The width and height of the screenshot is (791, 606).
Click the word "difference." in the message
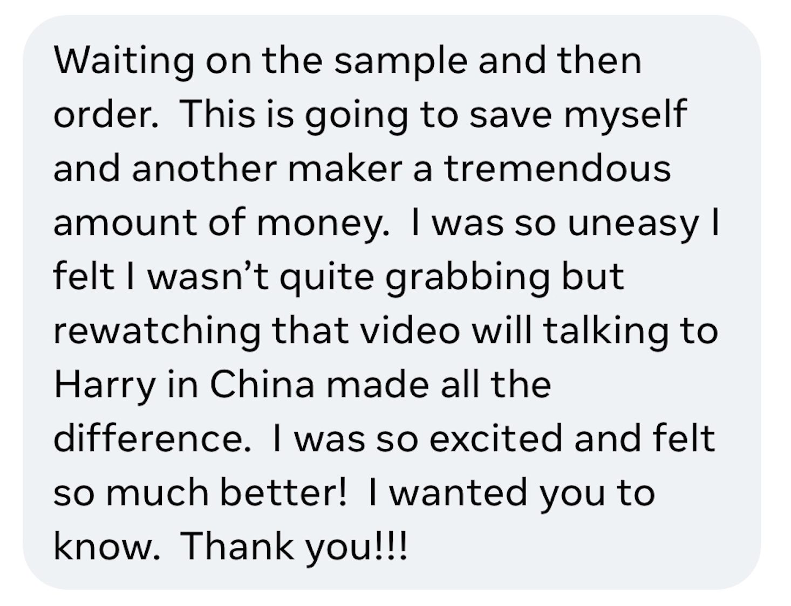(x=153, y=438)
